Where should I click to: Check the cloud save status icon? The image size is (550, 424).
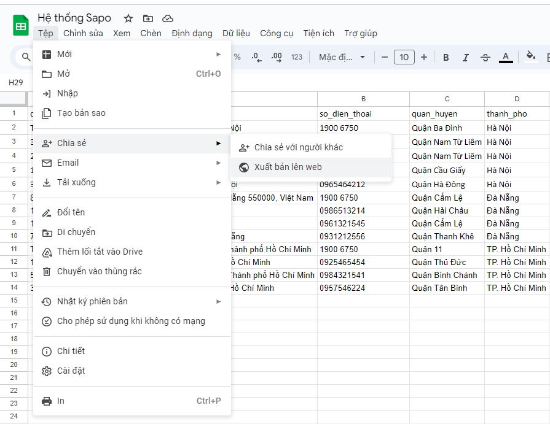click(168, 18)
